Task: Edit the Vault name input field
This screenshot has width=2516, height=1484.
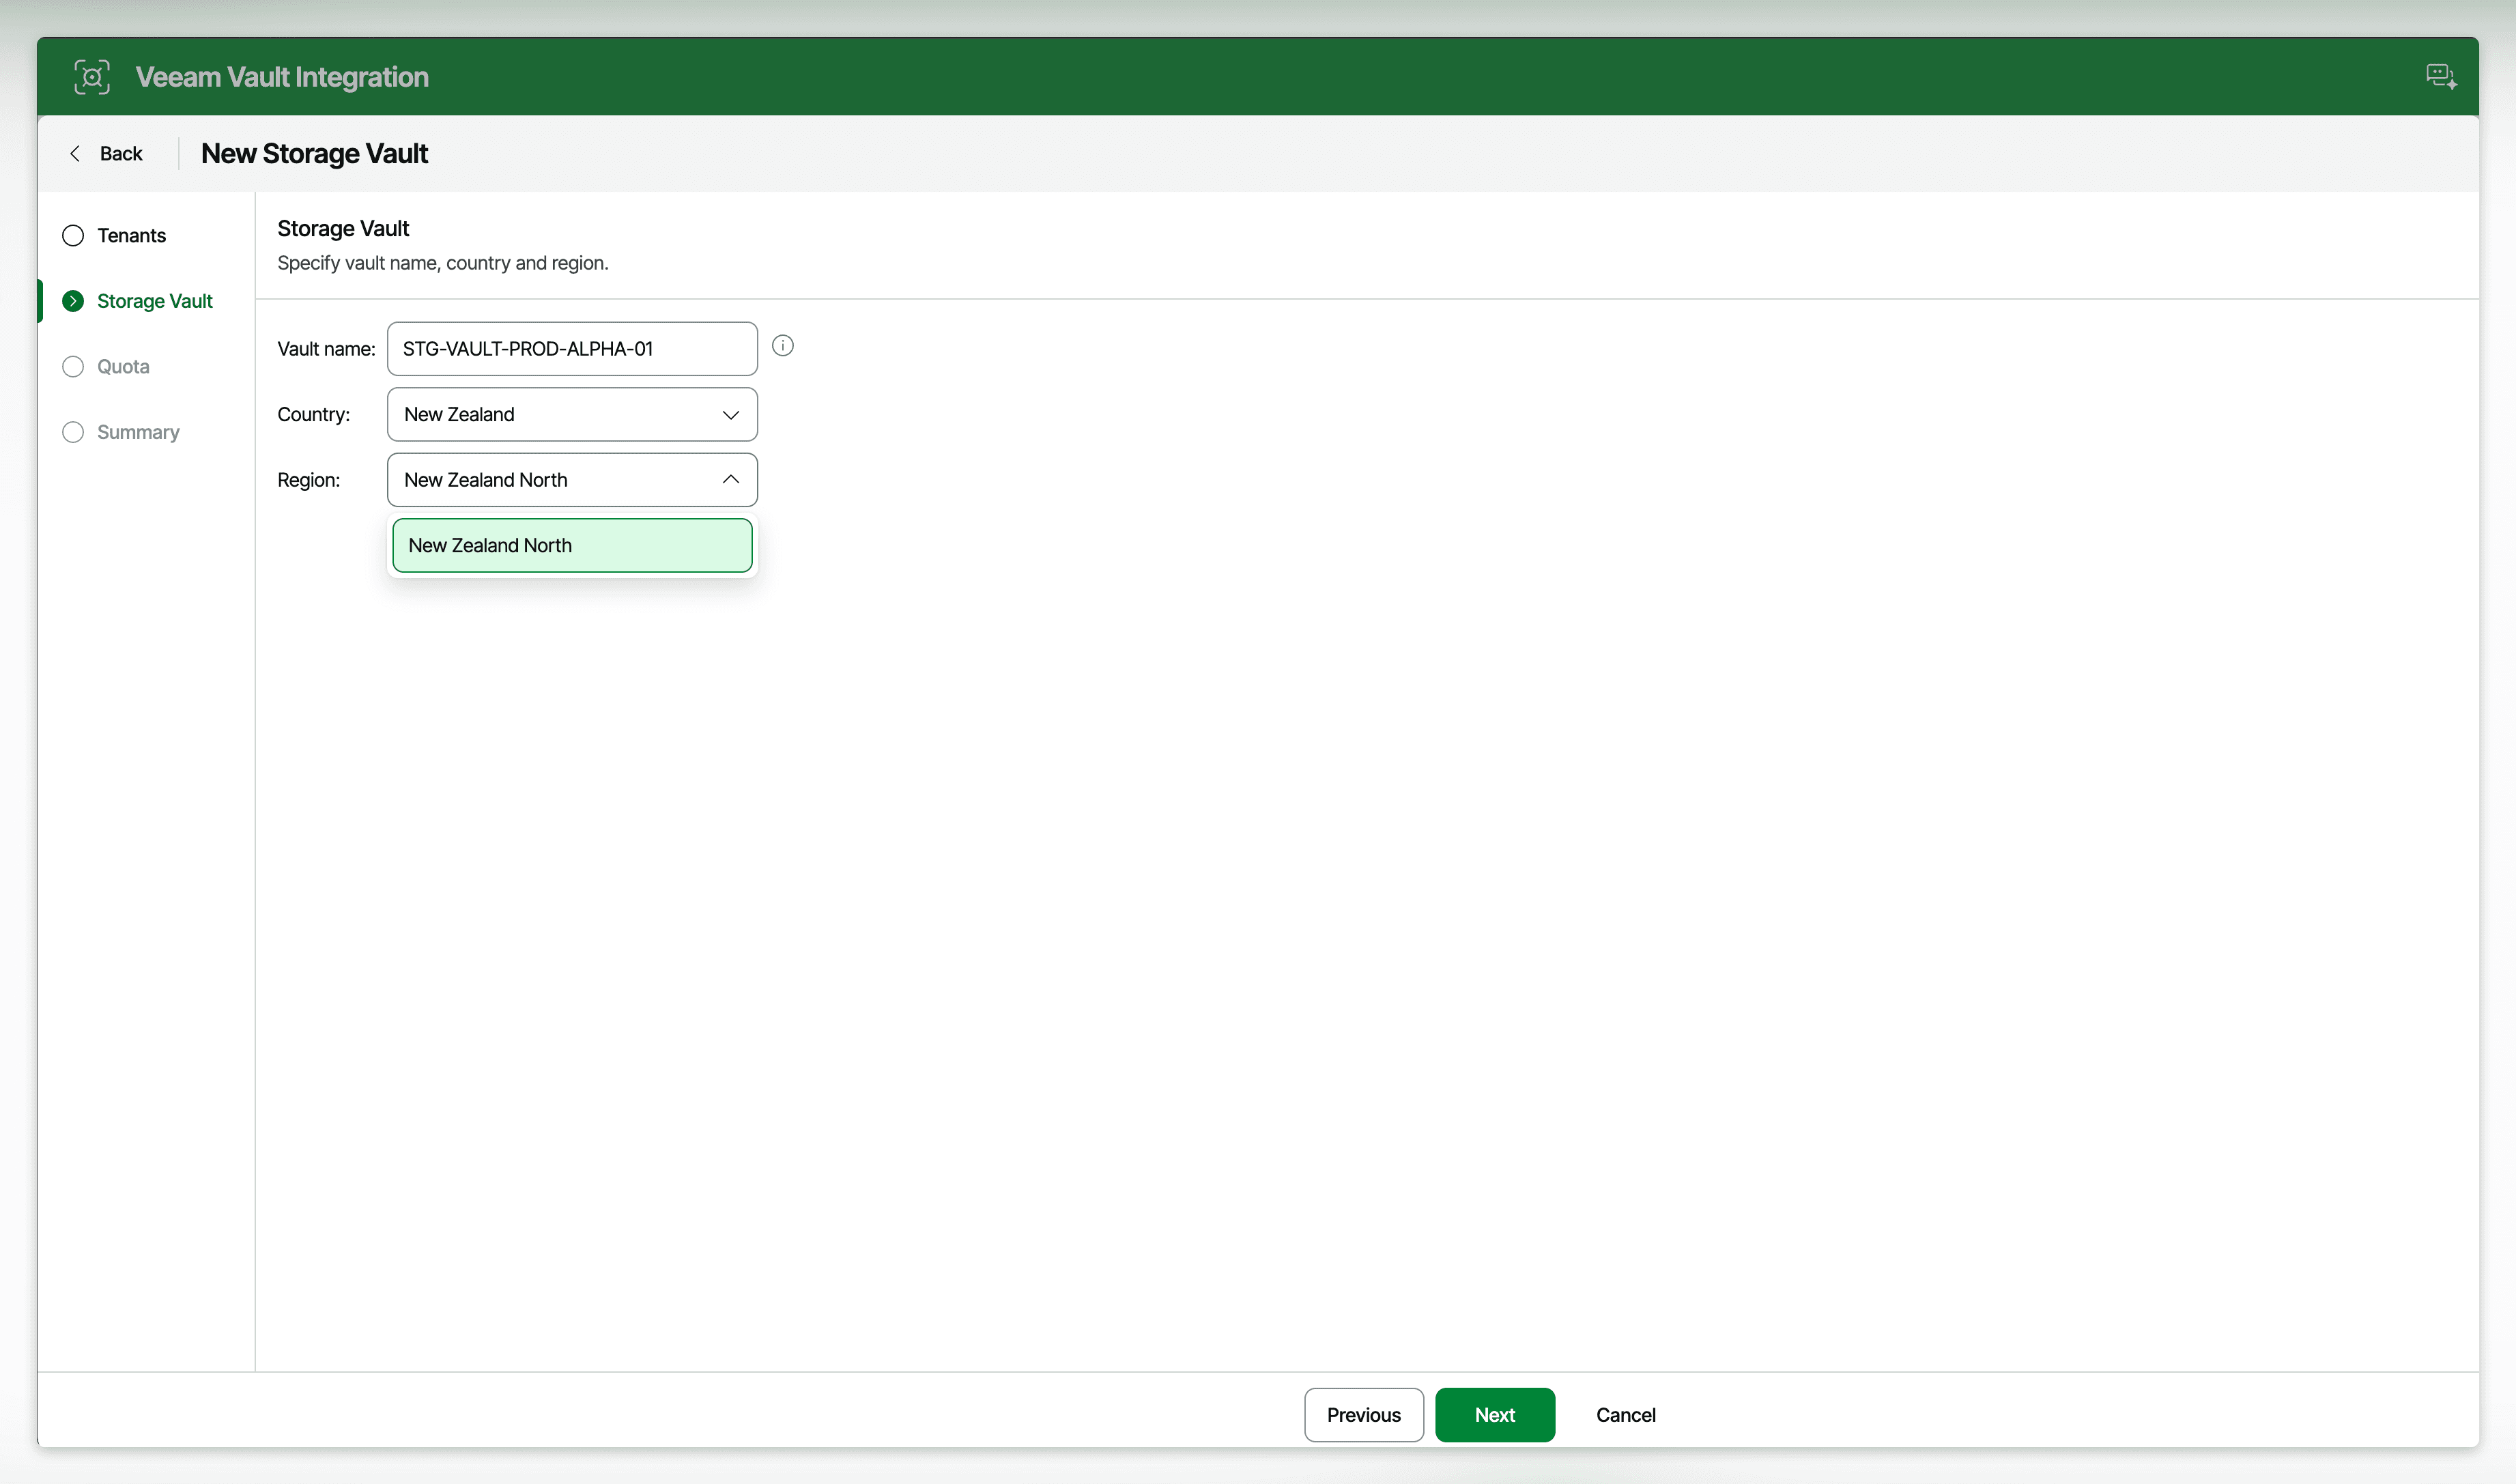Action: tap(572, 349)
